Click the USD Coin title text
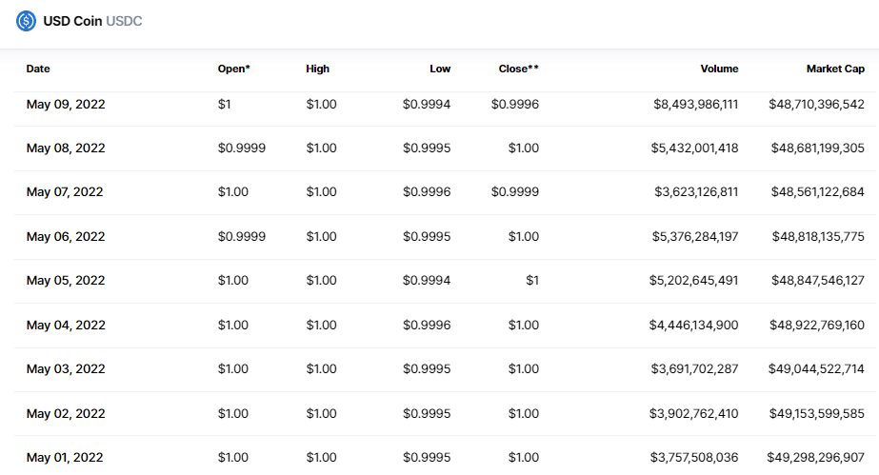This screenshot has height=475, width=879. tap(71, 21)
